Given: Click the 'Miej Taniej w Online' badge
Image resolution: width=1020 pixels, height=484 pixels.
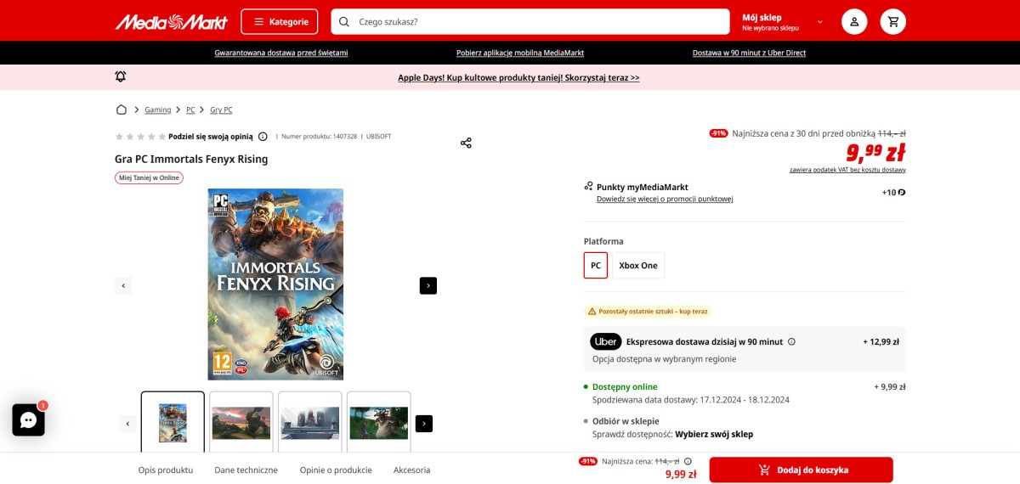Looking at the screenshot, I should [x=149, y=177].
